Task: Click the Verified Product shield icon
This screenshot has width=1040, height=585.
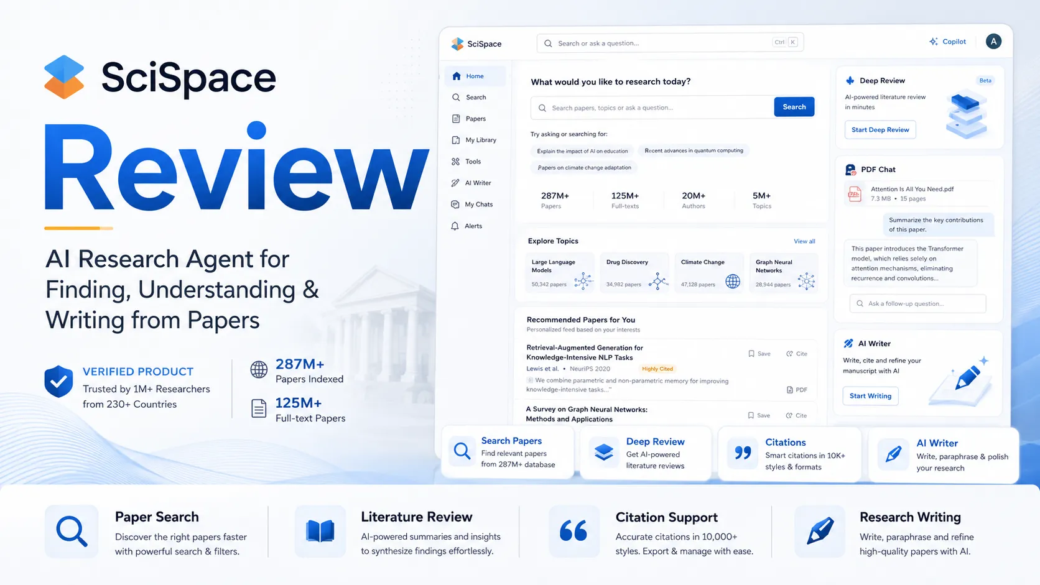Action: tap(58, 381)
